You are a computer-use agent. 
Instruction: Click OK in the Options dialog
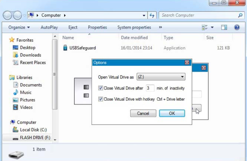(x=172, y=113)
